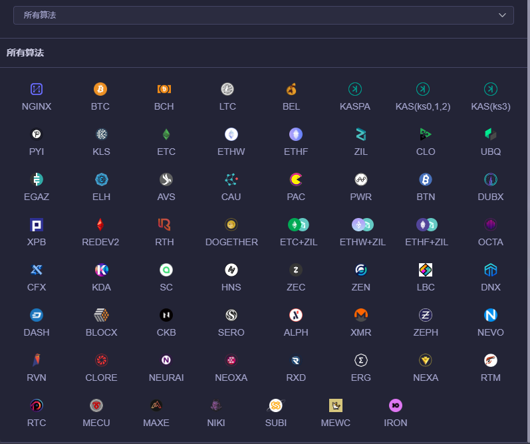The image size is (530, 444).
Task: Select the HNS Handshake icon
Action: (x=231, y=270)
